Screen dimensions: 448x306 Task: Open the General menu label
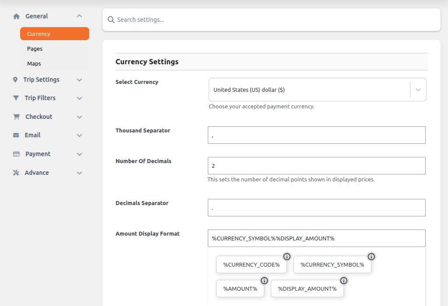click(37, 16)
